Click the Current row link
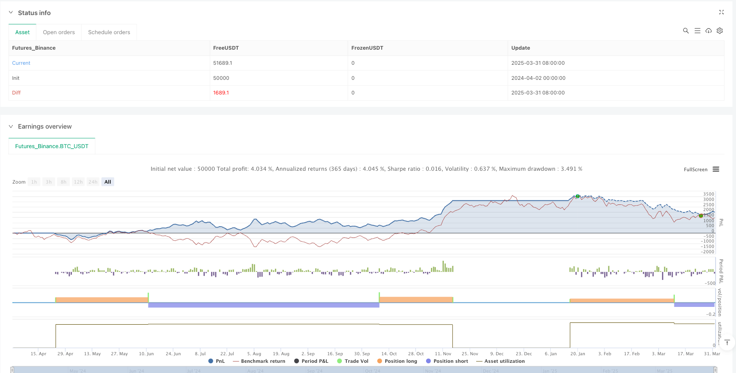The image size is (736, 373). 21,63
